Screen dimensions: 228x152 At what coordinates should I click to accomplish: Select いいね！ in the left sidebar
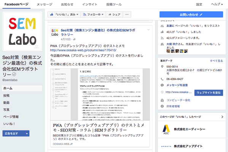pyautogui.click(x=9, y=124)
